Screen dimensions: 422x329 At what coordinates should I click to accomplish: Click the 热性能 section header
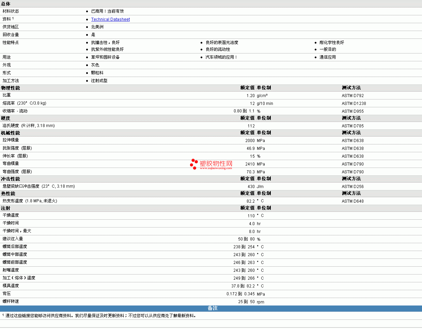(8, 193)
